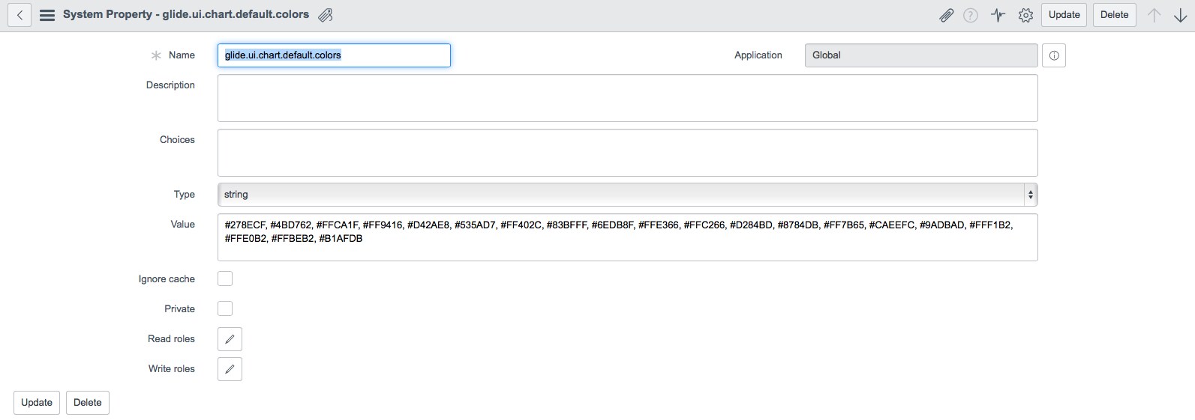This screenshot has width=1195, height=420.
Task: Click the Ignore cache label
Action: (x=167, y=279)
